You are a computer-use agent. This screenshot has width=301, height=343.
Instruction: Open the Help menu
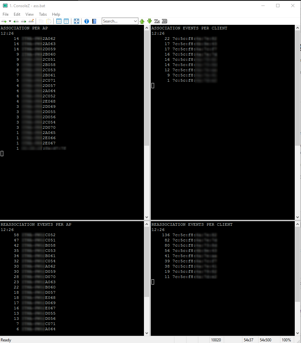point(56,14)
